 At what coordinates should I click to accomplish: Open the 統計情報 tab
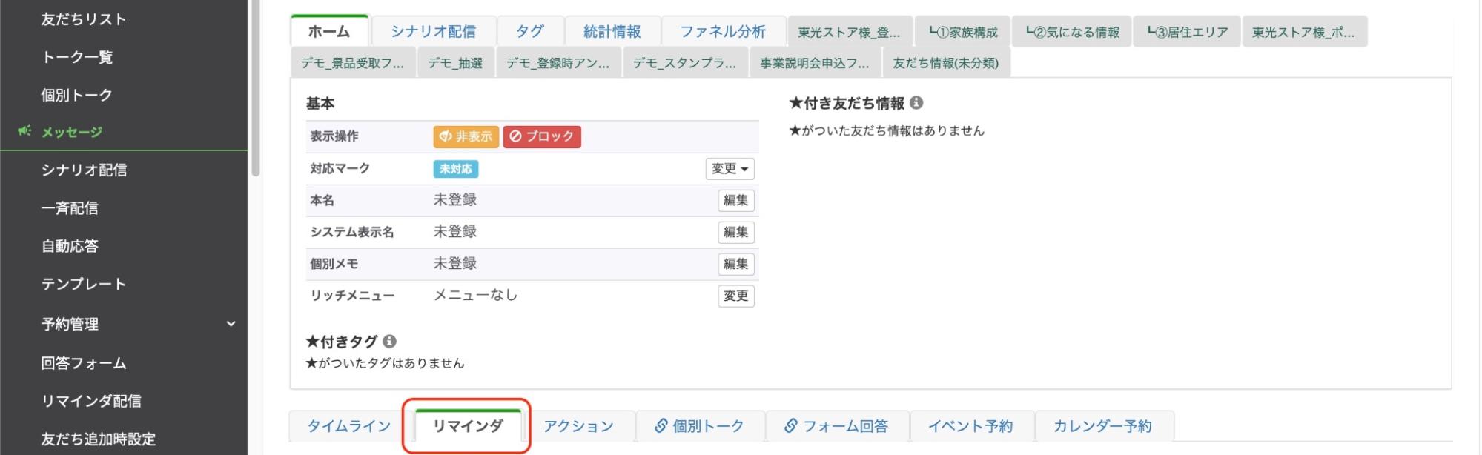coord(612,32)
